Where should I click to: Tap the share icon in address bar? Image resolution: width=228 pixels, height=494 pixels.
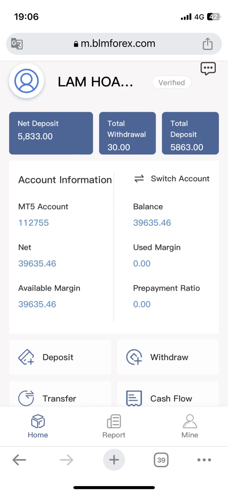(207, 44)
